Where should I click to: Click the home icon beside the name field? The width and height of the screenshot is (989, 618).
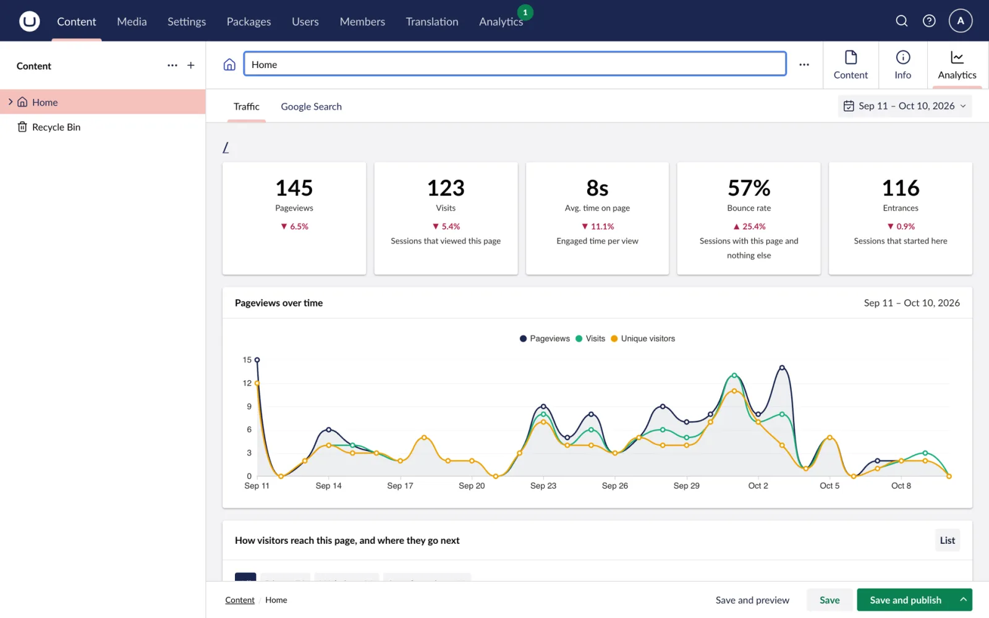229,64
